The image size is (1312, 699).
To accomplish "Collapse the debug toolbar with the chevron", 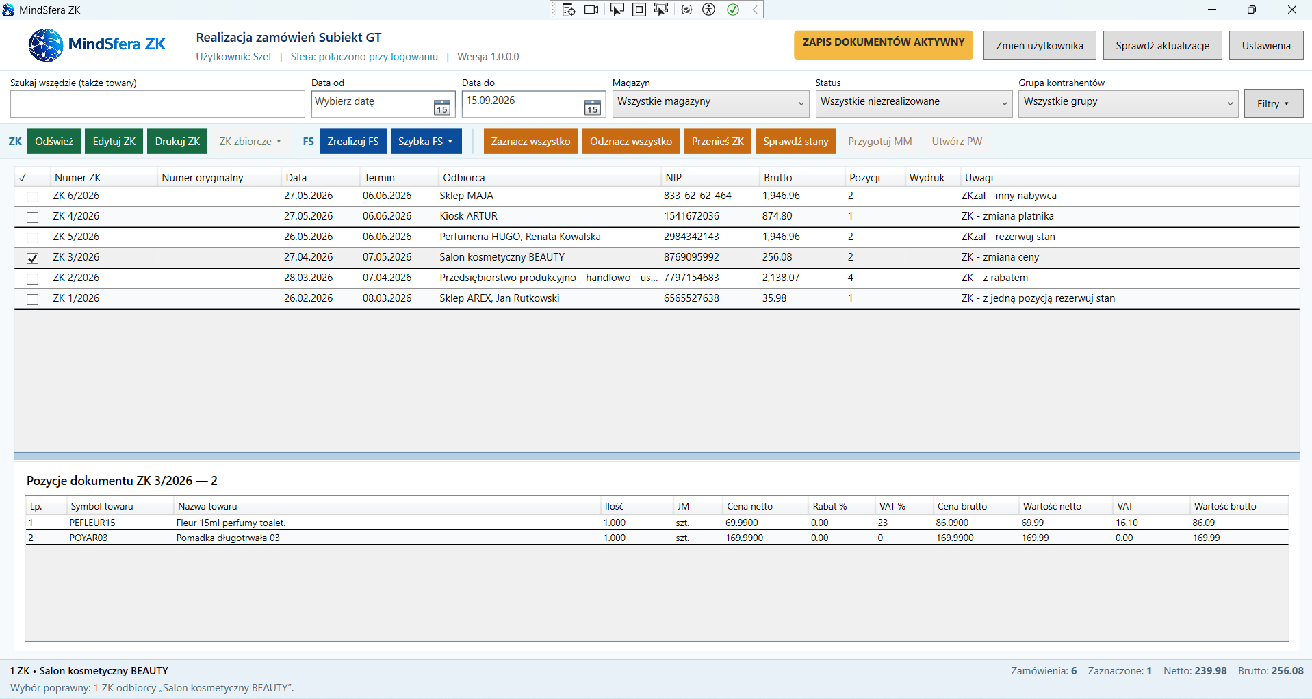I will tap(755, 10).
